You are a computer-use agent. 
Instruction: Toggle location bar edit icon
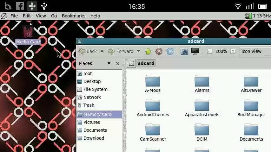click(x=131, y=63)
